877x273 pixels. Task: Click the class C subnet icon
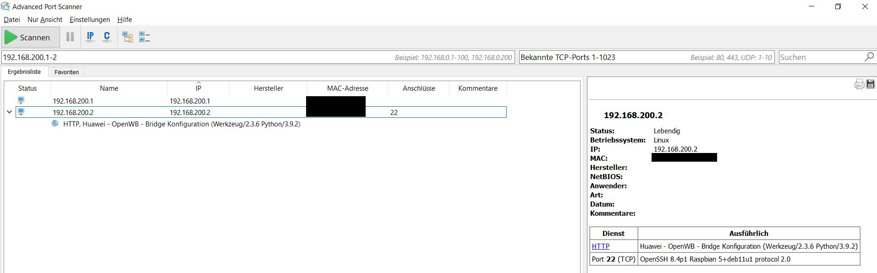click(x=107, y=37)
